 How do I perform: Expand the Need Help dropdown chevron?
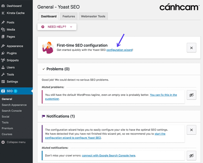71,27
